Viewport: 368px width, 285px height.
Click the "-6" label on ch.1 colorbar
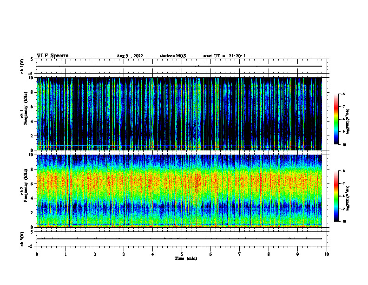[x=343, y=94]
